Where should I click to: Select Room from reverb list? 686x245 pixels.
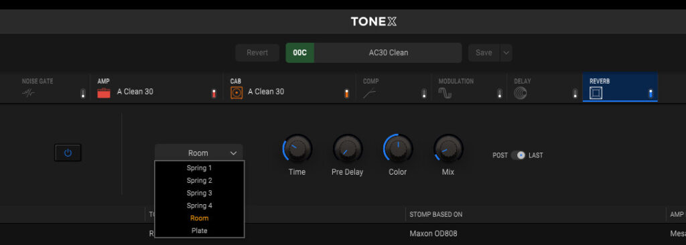click(x=200, y=218)
